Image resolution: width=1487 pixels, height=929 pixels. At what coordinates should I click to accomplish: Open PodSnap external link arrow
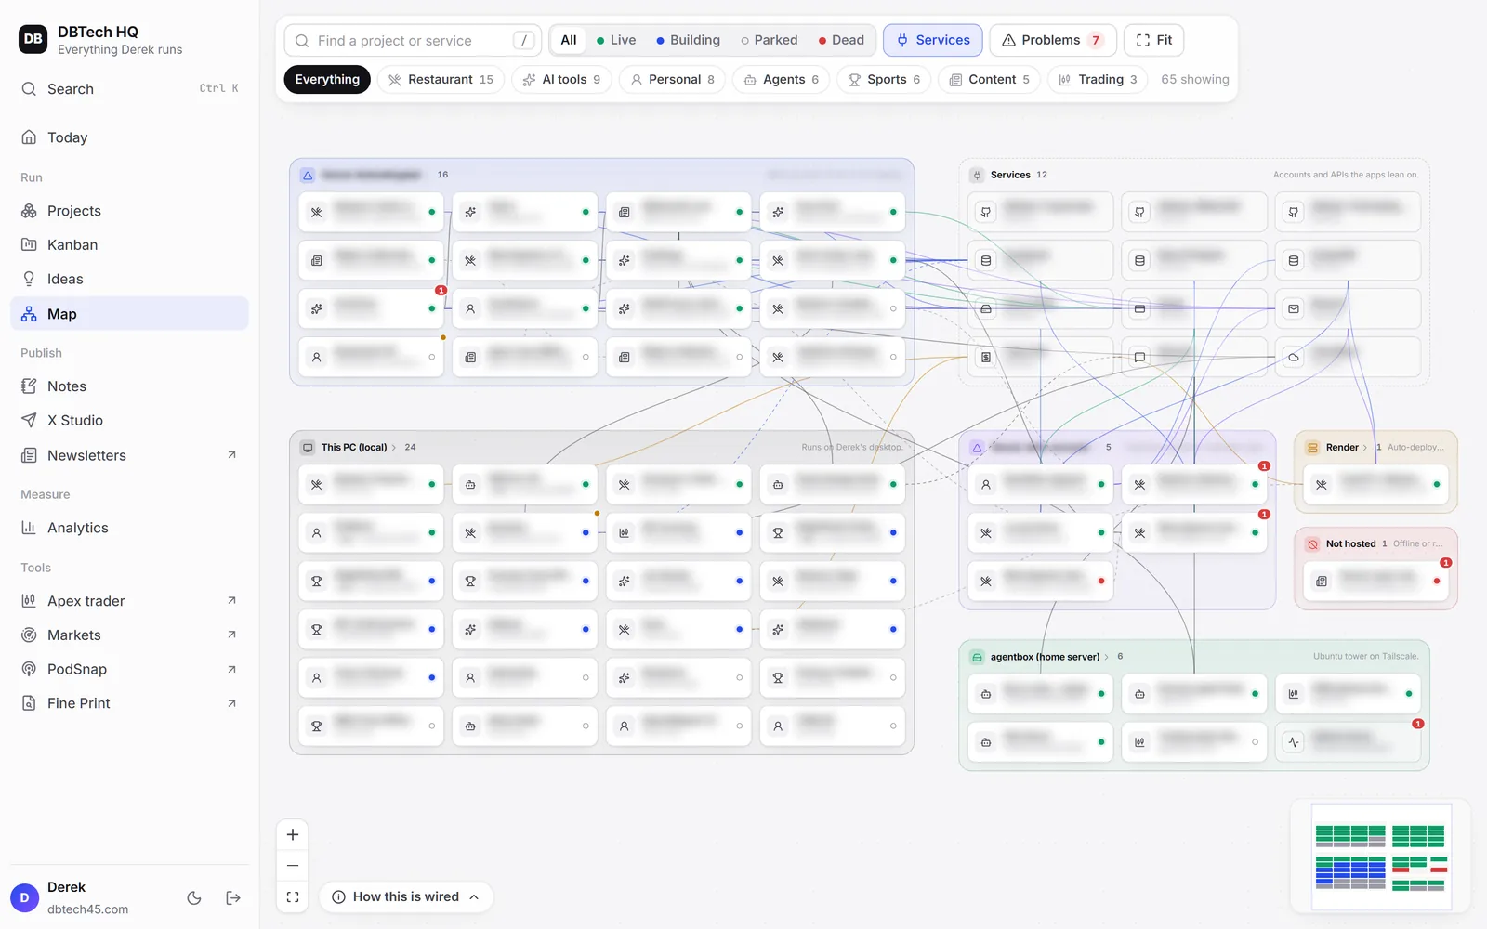point(231,670)
